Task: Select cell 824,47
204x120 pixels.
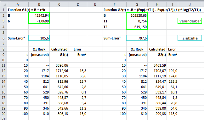Action: click(157, 81)
